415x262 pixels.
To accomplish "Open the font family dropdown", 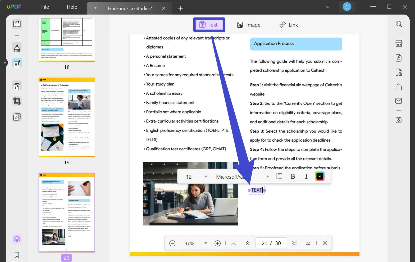I will click(x=267, y=177).
